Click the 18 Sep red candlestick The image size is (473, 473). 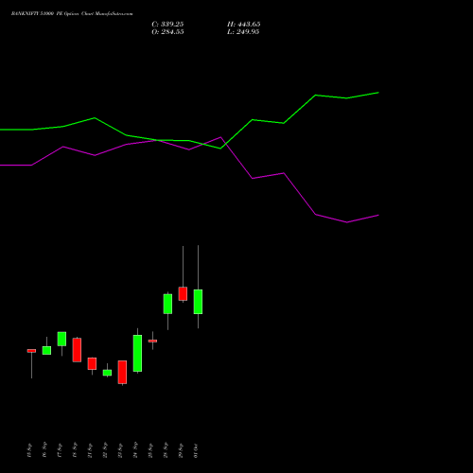tap(77, 350)
